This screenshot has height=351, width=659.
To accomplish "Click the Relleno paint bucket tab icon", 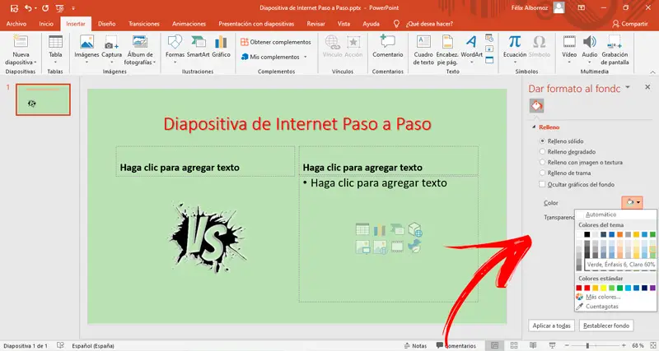I will click(x=537, y=106).
